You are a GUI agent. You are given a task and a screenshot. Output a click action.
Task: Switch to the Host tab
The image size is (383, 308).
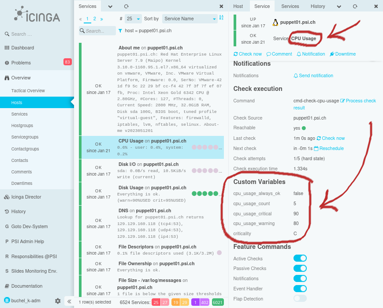(x=238, y=6)
